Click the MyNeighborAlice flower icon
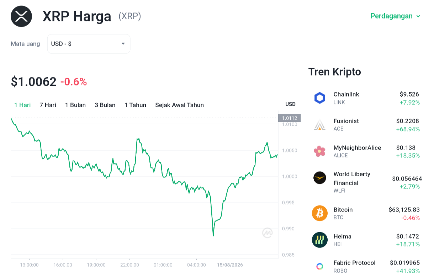The width and height of the screenshot is (434, 276). [320, 151]
